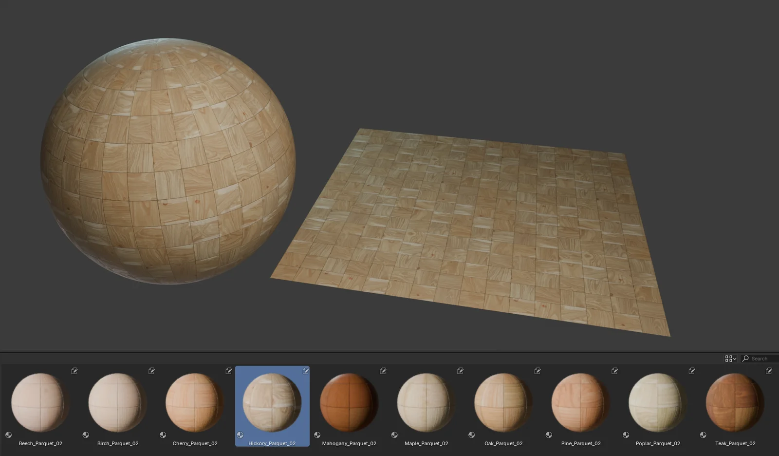Click the edit icon on Pine_Parquet_02 thumbnail

pos(614,371)
